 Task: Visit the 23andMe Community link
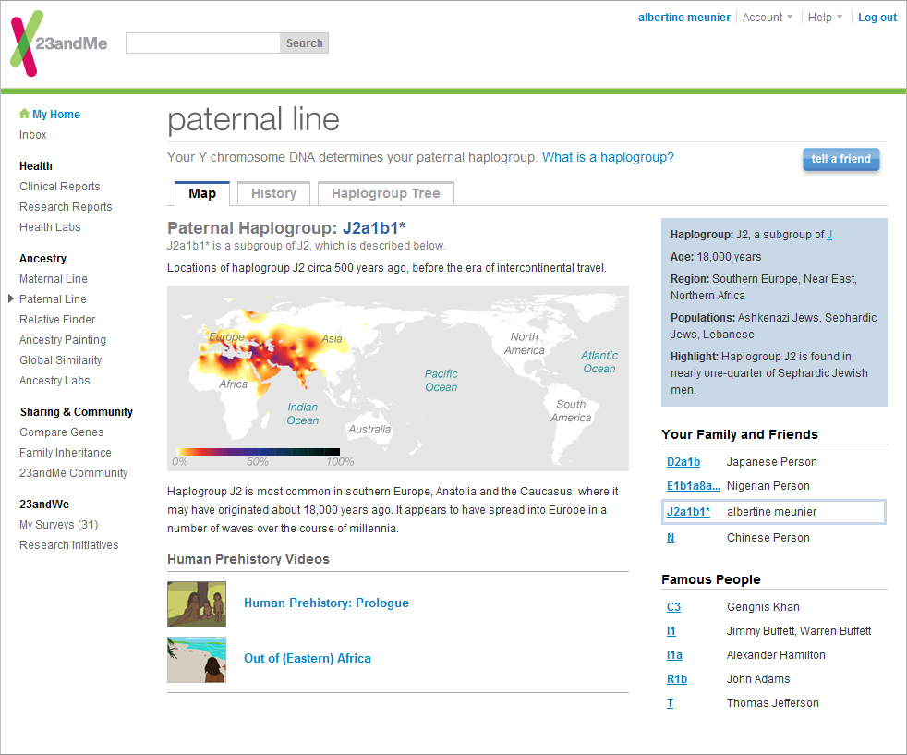74,472
